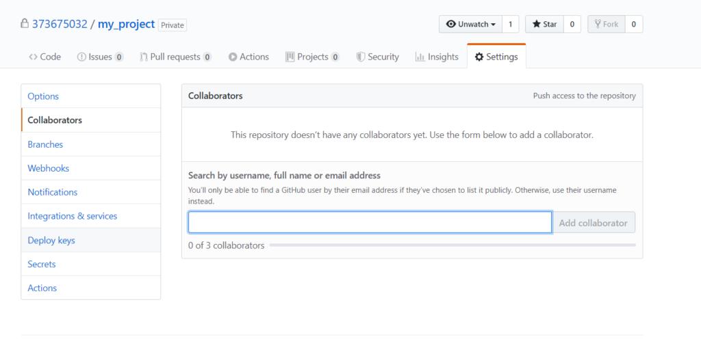Click the lock icon beside the repository owner

point(25,23)
